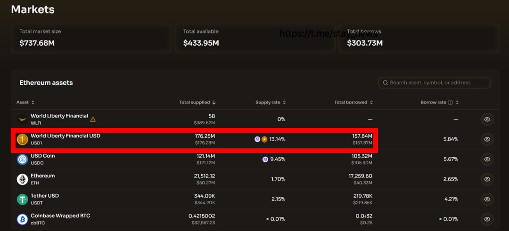Click USDC supply rate 9.45%
Image resolution: width=509 pixels, height=231 pixels.
[278, 159]
